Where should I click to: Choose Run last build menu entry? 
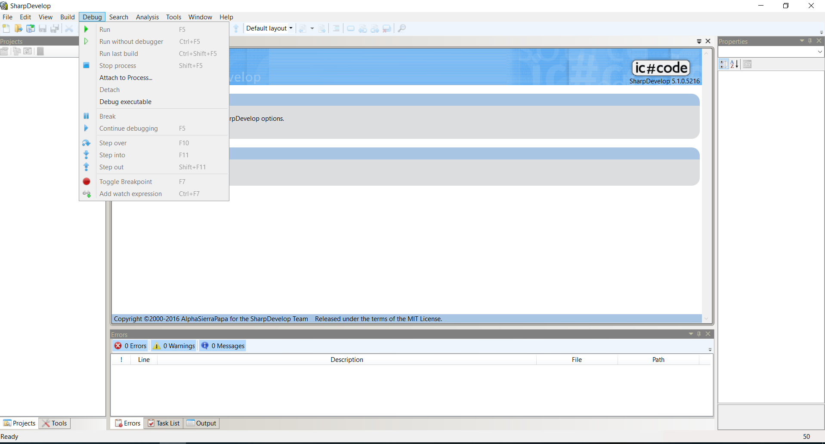tap(154, 53)
